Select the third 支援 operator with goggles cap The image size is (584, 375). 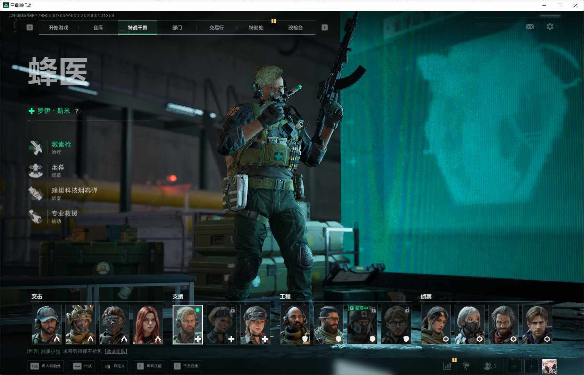[255, 324]
